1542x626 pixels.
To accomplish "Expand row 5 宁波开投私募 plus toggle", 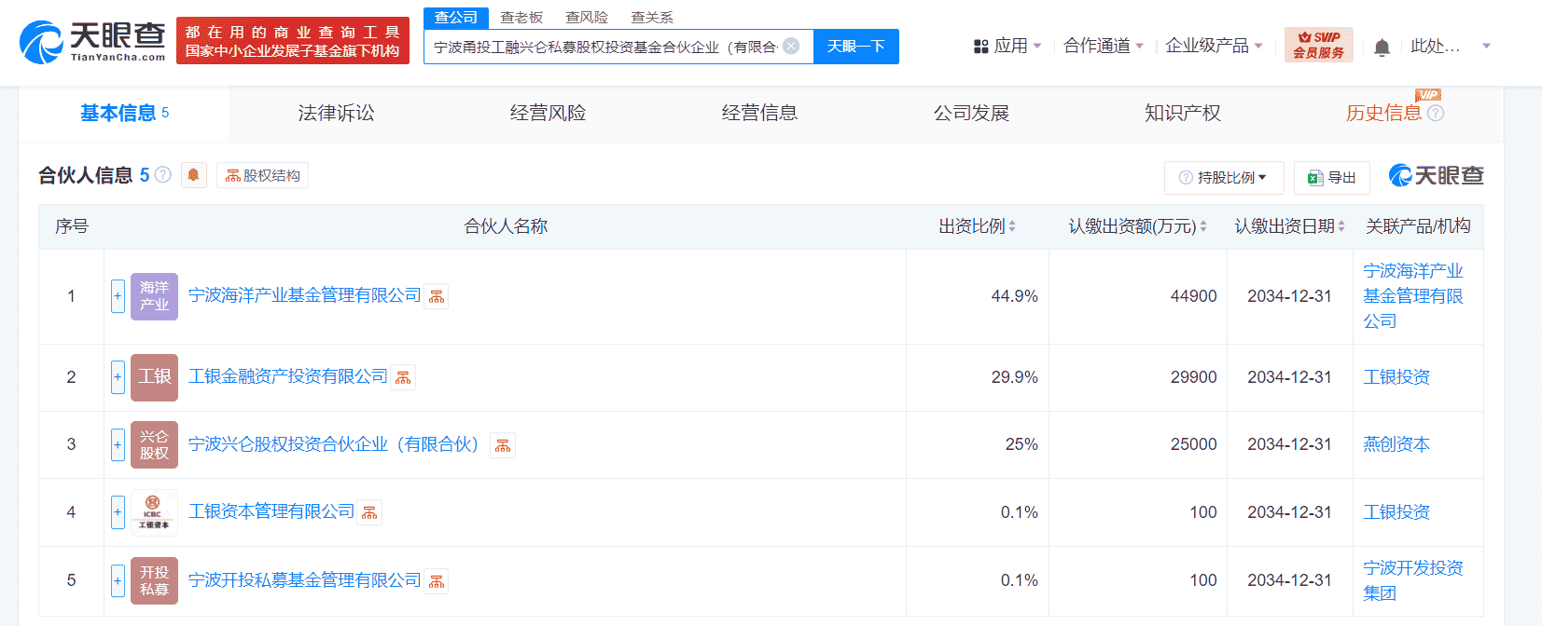I will (x=118, y=580).
